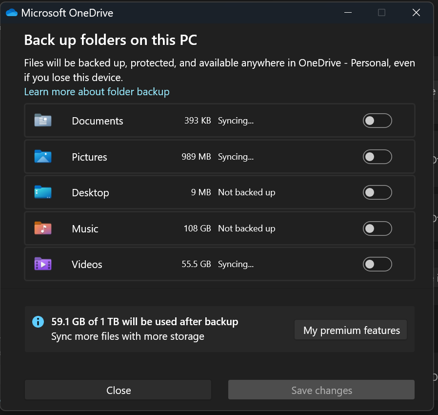Enable the Desktop backup switch
The height and width of the screenshot is (415, 438).
[x=377, y=192]
